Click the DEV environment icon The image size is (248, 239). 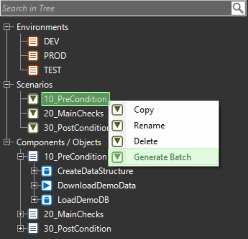(x=33, y=42)
